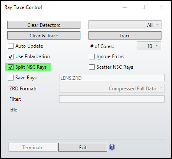
Task: Tick the Ignore Errors checkbox
Action: [x=92, y=56]
